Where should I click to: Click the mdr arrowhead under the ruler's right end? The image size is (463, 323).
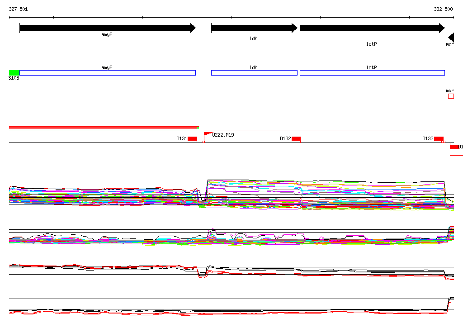[x=451, y=37]
